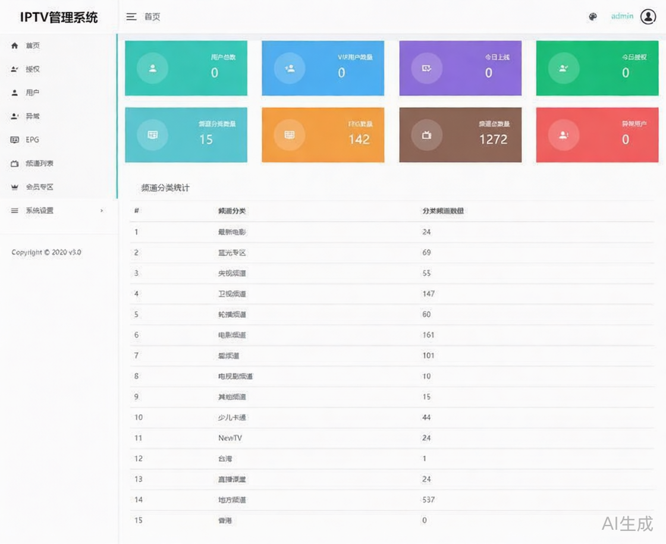Click the theme palette icon in top bar

[x=592, y=17]
